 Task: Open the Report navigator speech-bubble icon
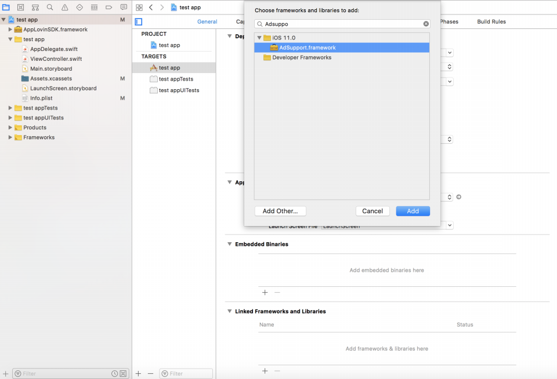coord(124,7)
